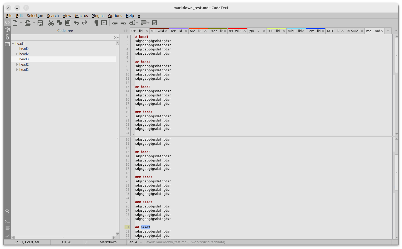Click the code tree filter input
The width and height of the screenshot is (402, 249).
coord(62,38)
